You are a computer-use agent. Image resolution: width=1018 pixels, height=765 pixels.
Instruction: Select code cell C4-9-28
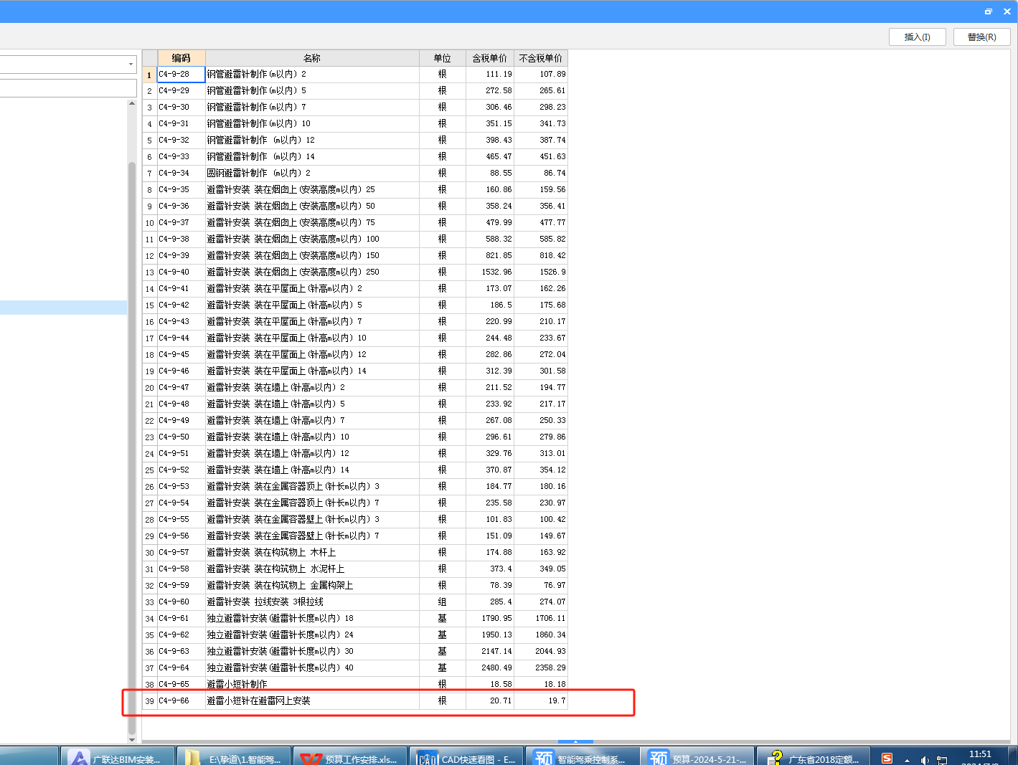pyautogui.click(x=182, y=74)
